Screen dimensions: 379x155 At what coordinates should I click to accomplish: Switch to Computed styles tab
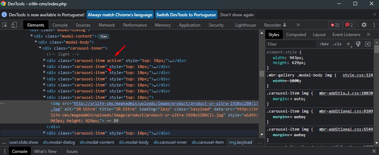point(296,35)
